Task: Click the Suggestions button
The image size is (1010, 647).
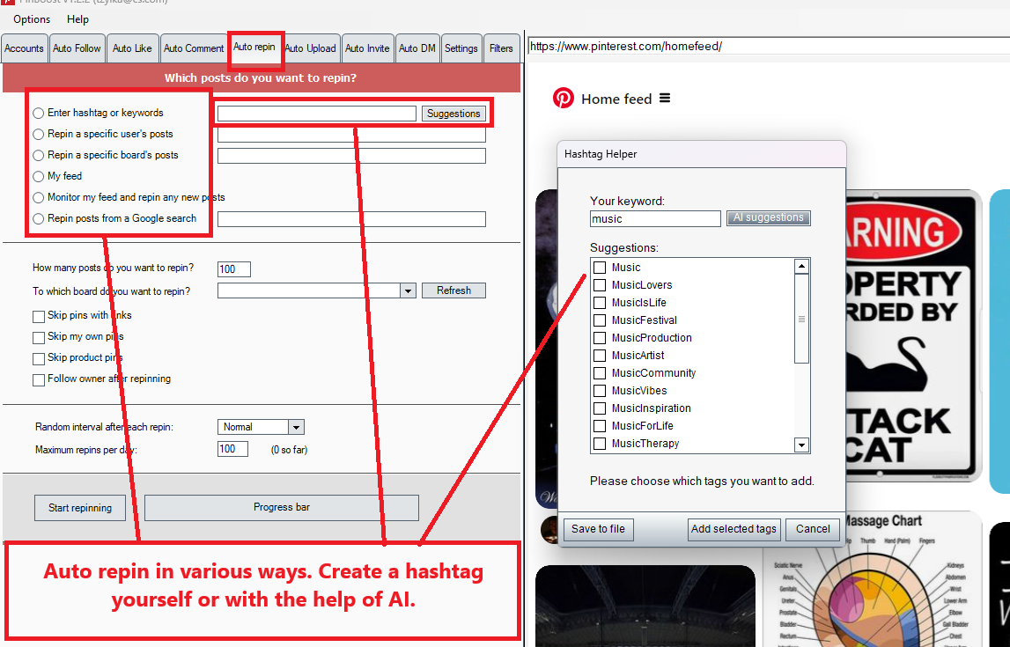Action: [x=453, y=114]
